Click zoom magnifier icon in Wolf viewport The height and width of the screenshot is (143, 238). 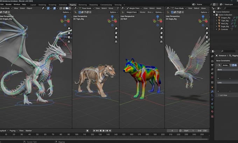(x=161, y=28)
